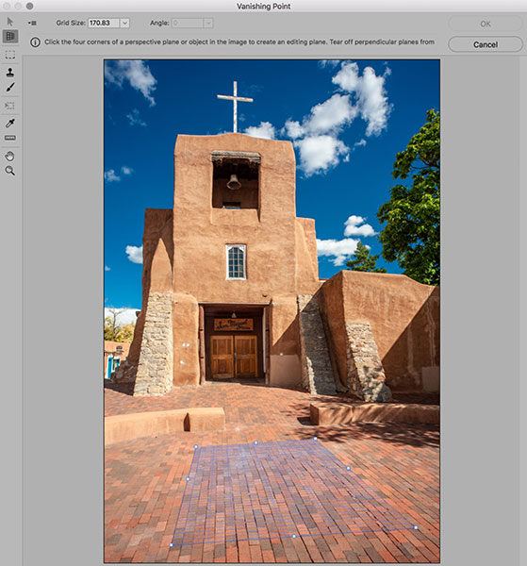Choose the Marquee tool
527x566 pixels.
10,55
